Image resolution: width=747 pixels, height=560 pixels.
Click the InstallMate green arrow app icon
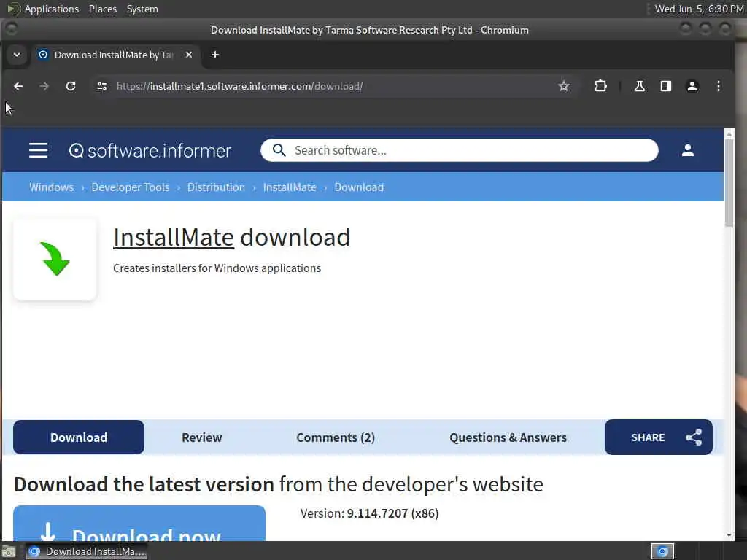[x=55, y=260]
